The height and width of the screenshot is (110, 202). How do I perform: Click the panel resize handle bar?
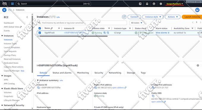pyautogui.click(x=122, y=63)
